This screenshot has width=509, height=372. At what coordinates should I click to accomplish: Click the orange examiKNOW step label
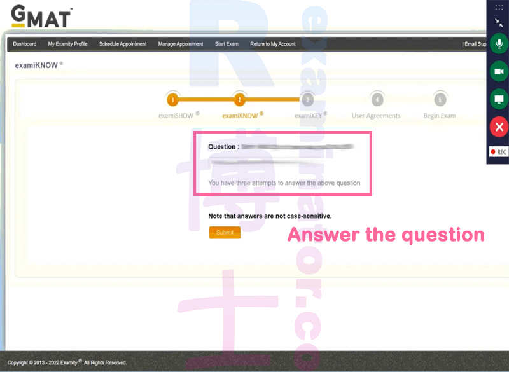click(243, 116)
